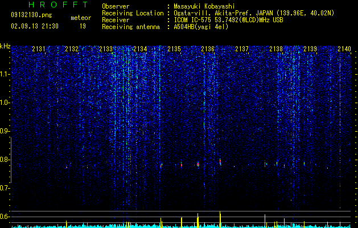Click the 2136 time axis marker
Viewport: 358px width, 228px height.
tap(208, 48)
